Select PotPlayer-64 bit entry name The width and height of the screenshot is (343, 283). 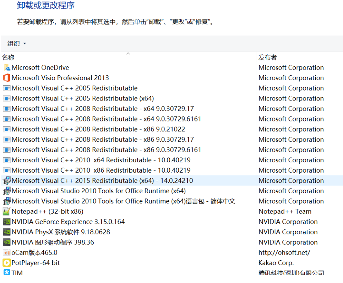click(x=36, y=263)
